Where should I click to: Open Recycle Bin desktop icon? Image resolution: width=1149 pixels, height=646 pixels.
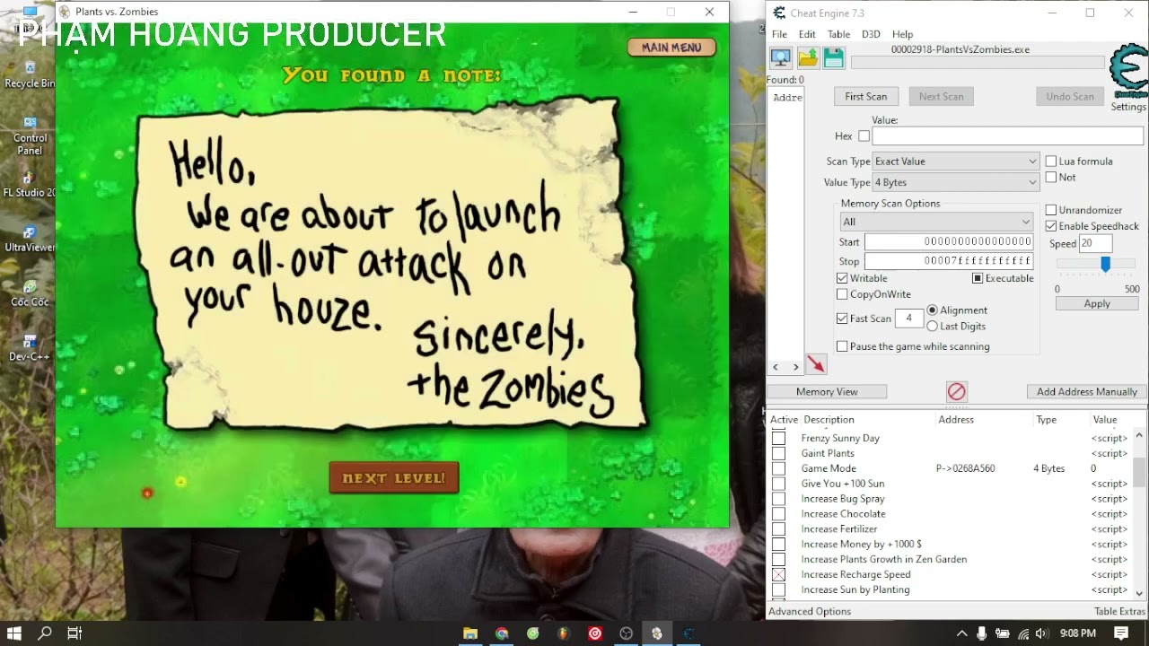(x=30, y=74)
